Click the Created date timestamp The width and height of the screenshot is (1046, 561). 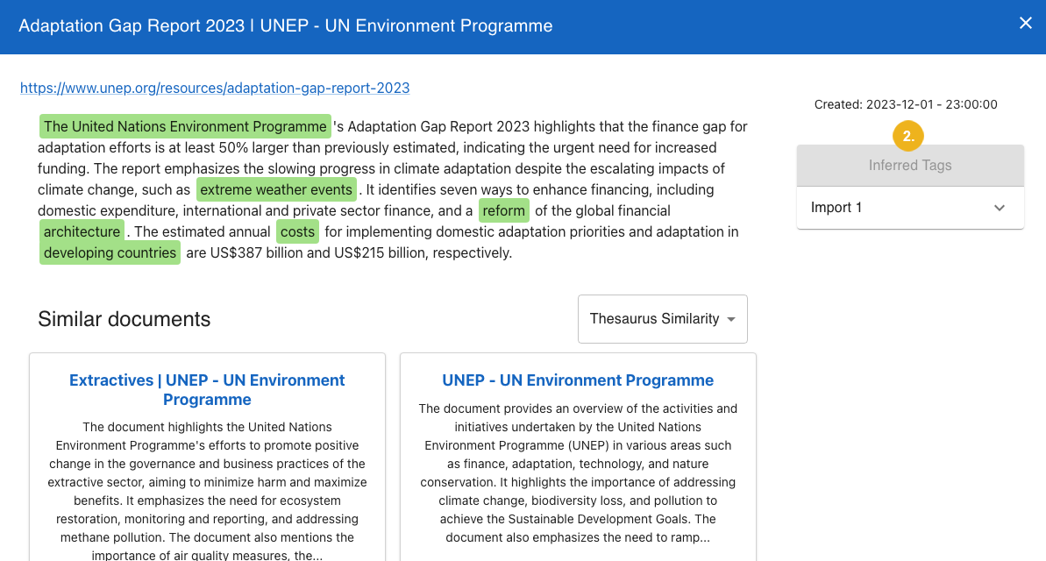pos(905,104)
